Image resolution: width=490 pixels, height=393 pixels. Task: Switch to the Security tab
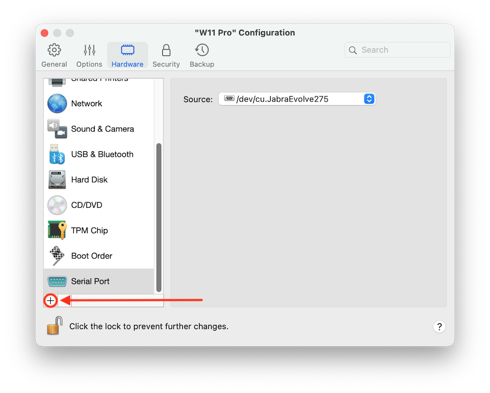point(166,54)
